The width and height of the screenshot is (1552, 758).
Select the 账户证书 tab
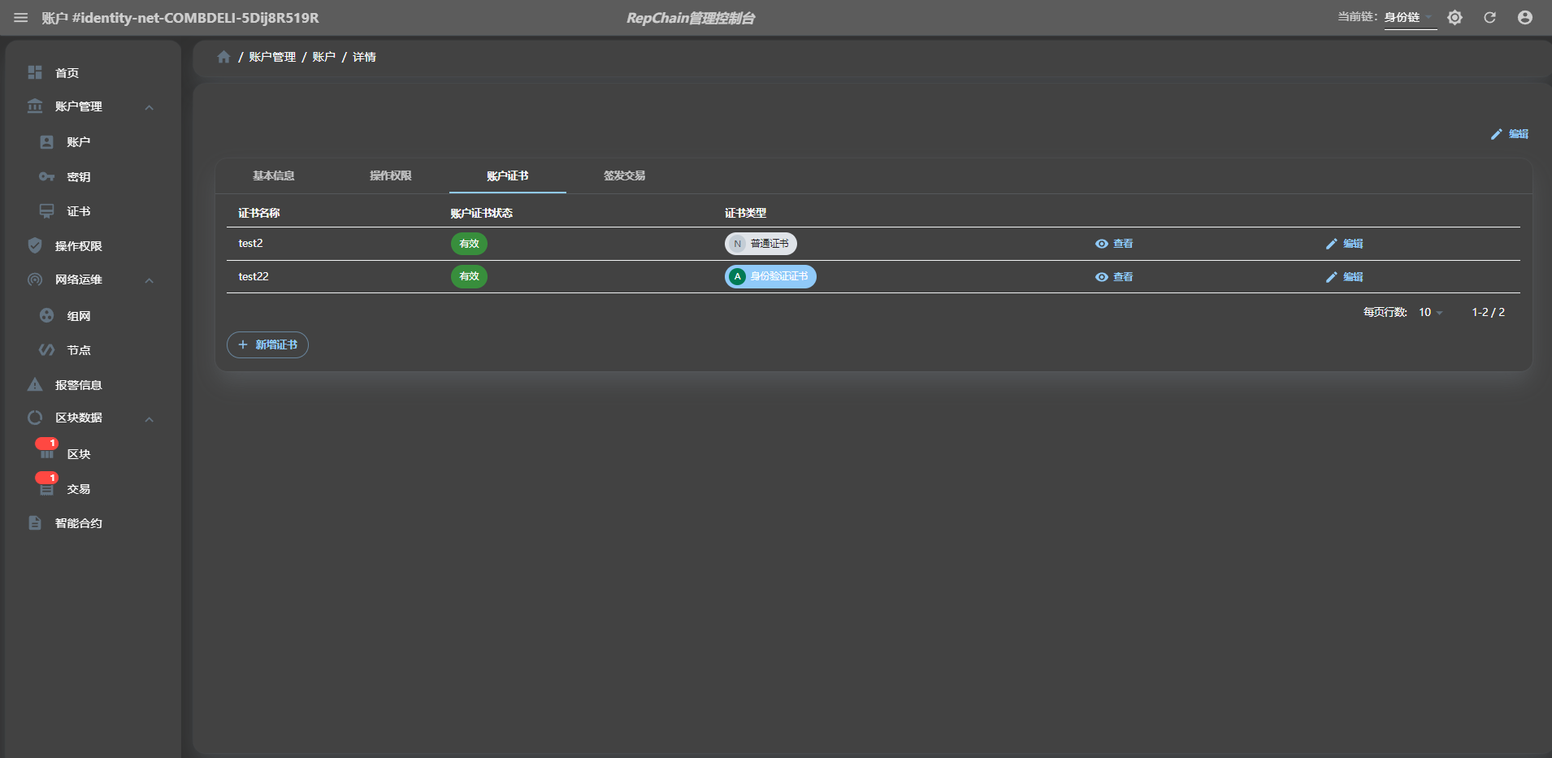(508, 176)
